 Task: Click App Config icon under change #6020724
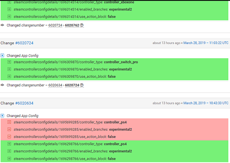[x=2, y=55]
